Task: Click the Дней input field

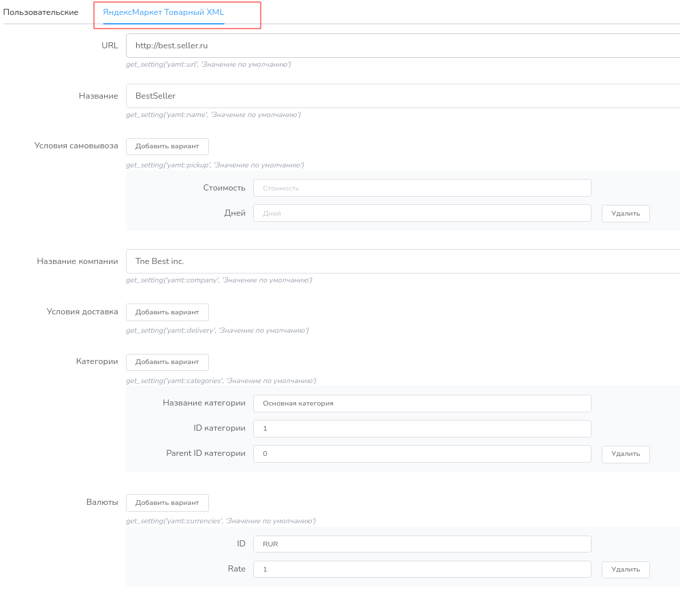Action: point(422,213)
